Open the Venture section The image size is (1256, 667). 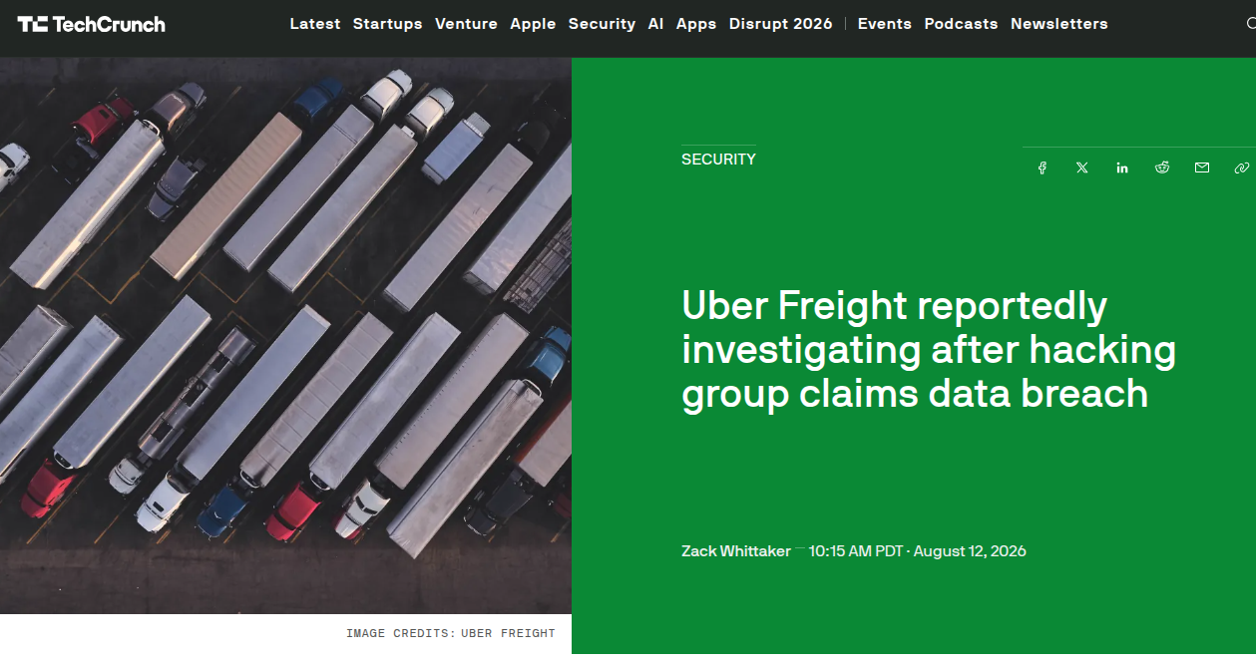coord(466,24)
